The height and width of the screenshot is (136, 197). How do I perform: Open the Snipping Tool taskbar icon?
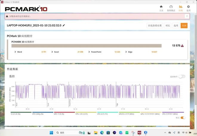tap(133, 133)
